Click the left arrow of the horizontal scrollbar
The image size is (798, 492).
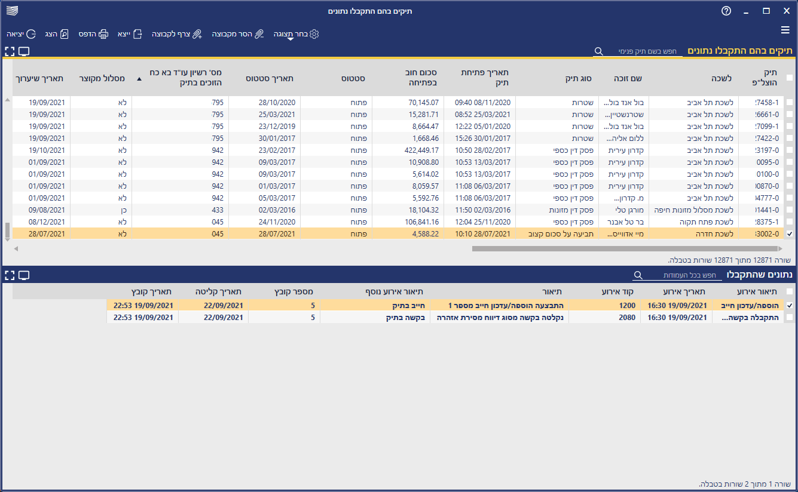[17, 248]
